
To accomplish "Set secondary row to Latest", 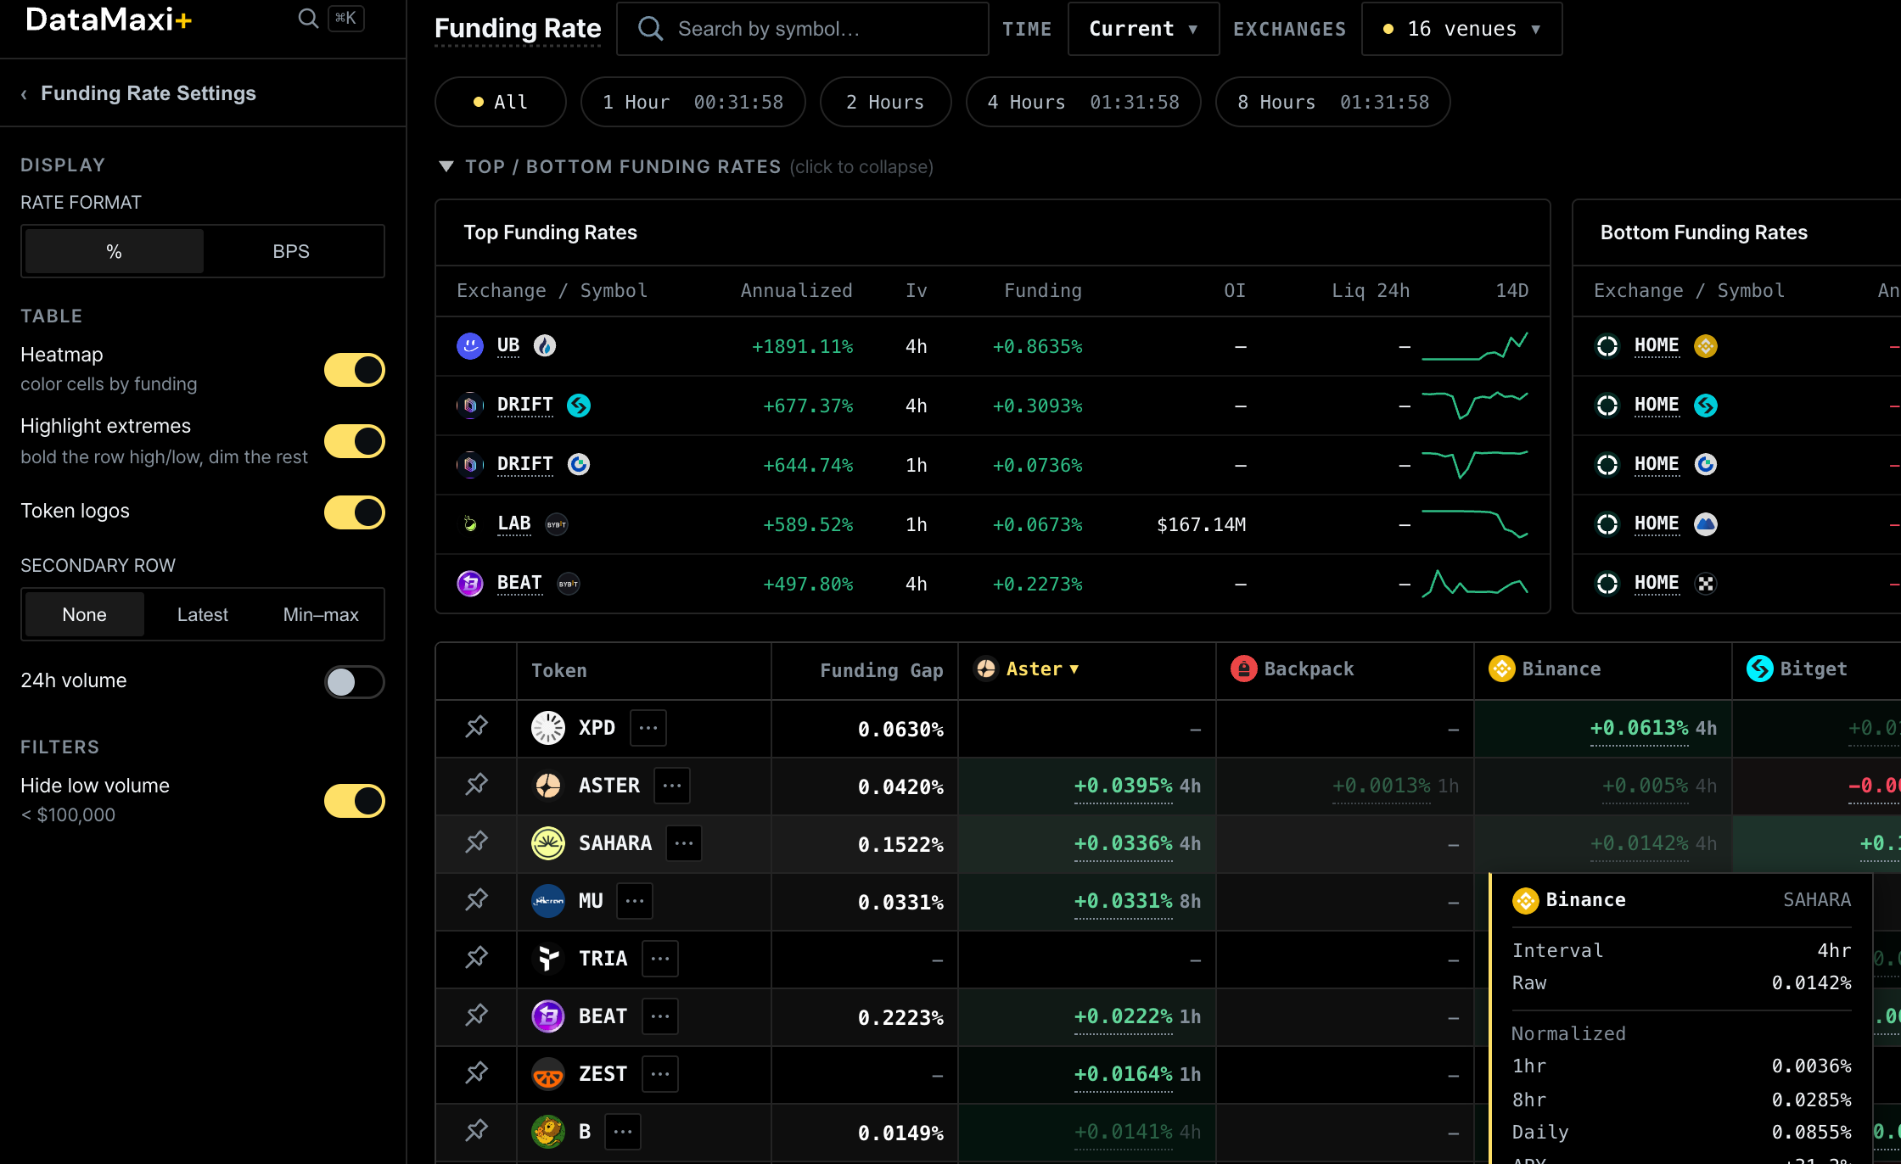I will click(x=203, y=615).
